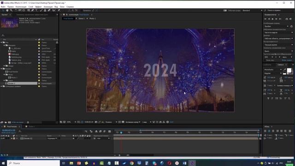Image resolution: width=295 pixels, height=166 pixels.
Task: Expand the Image folder in Project panel
Action: tap(4, 66)
